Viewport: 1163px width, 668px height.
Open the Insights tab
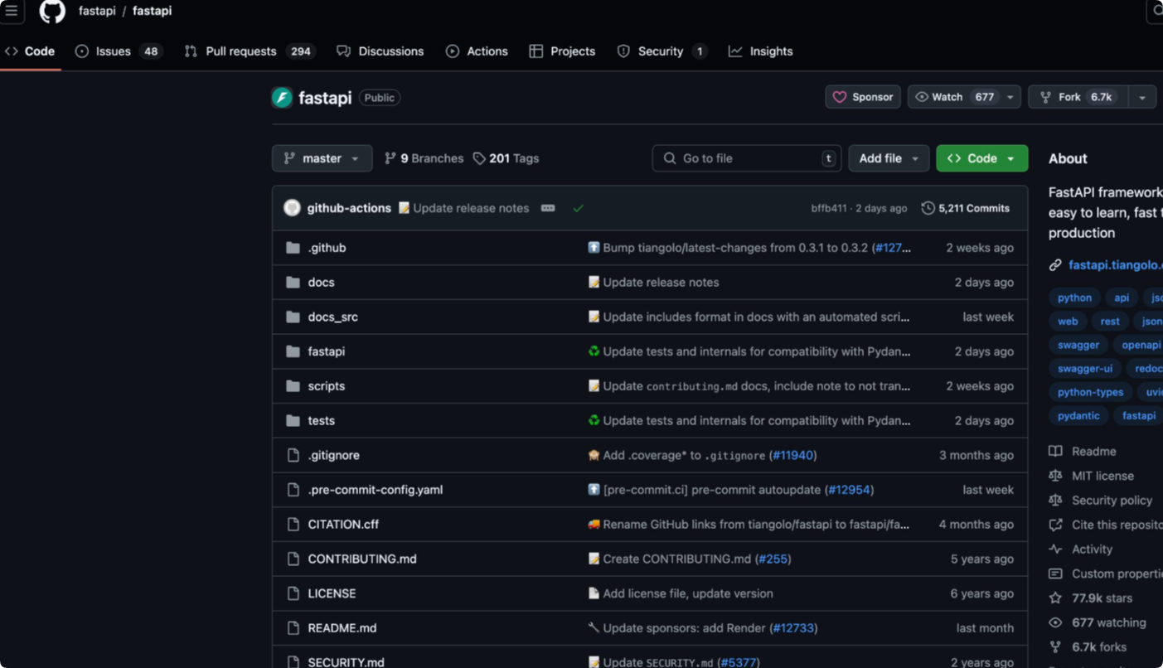pyautogui.click(x=761, y=51)
